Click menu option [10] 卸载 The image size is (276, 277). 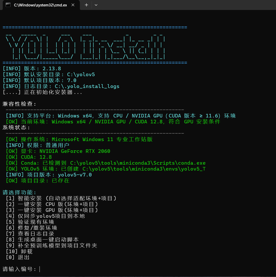click(19, 251)
